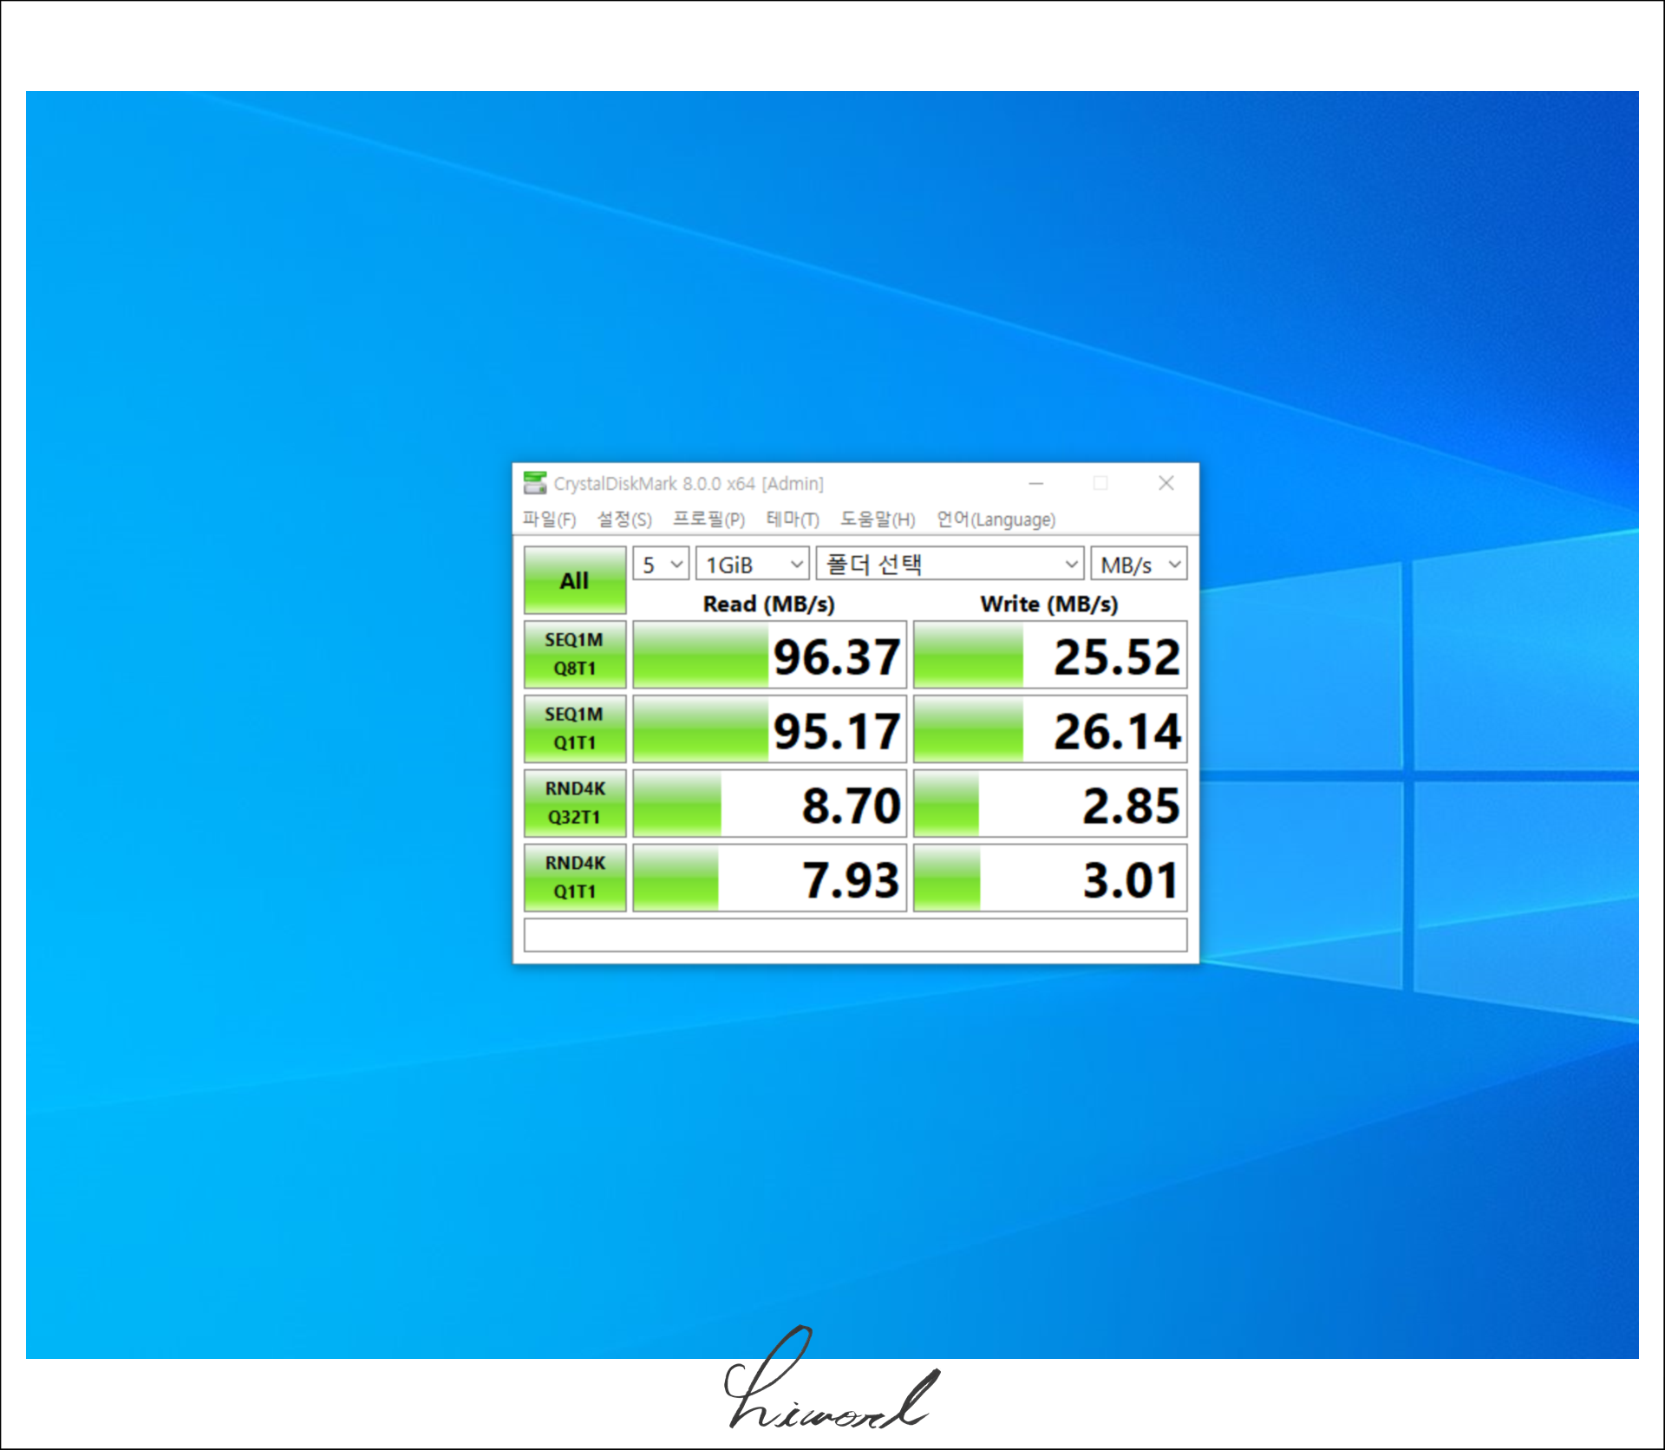Start the SEQ1M Q1T1 test
This screenshot has width=1665, height=1450.
pyautogui.click(x=574, y=729)
